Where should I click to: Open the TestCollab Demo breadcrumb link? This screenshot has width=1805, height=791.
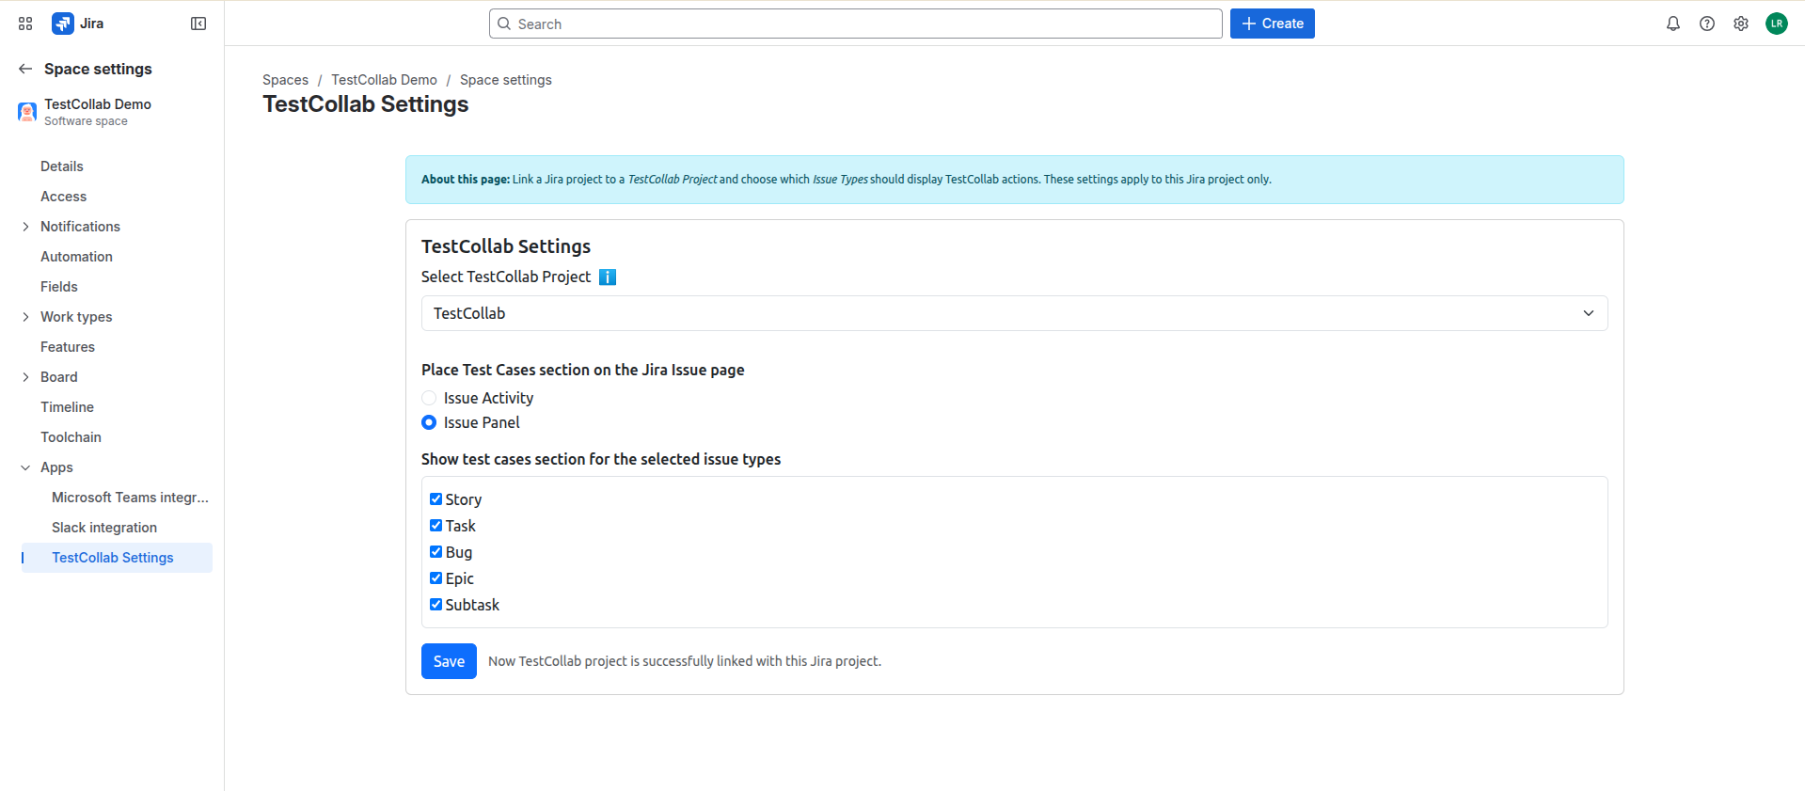pyautogui.click(x=384, y=80)
